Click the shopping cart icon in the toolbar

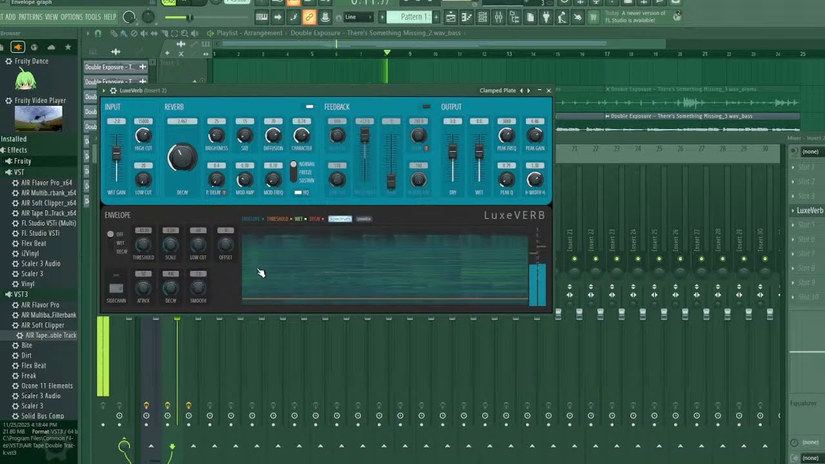593,17
